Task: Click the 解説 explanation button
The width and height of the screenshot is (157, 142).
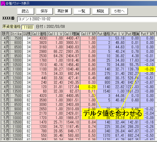Action: [x=101, y=11]
